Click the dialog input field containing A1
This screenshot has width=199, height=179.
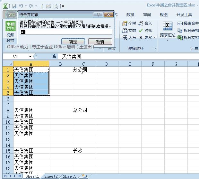point(66,32)
